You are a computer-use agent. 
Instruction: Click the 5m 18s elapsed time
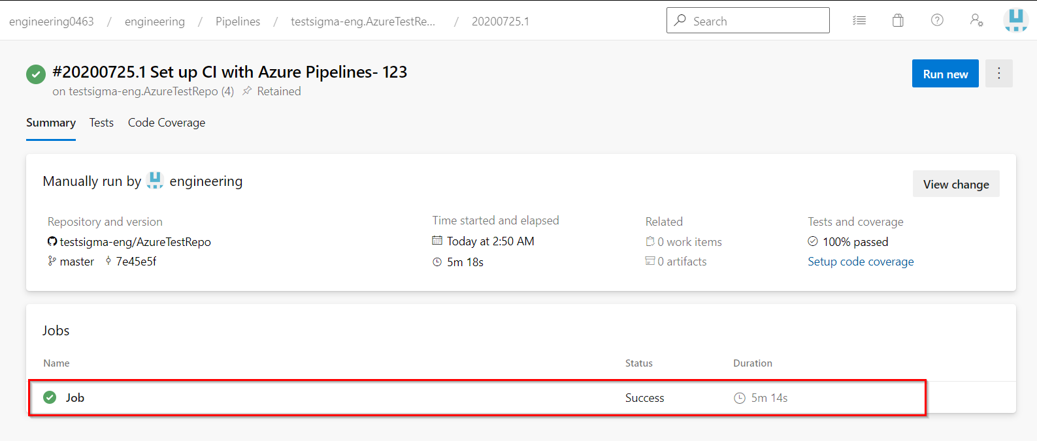(x=465, y=262)
